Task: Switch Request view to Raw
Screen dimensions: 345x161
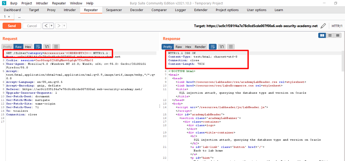Action: tap(18, 47)
